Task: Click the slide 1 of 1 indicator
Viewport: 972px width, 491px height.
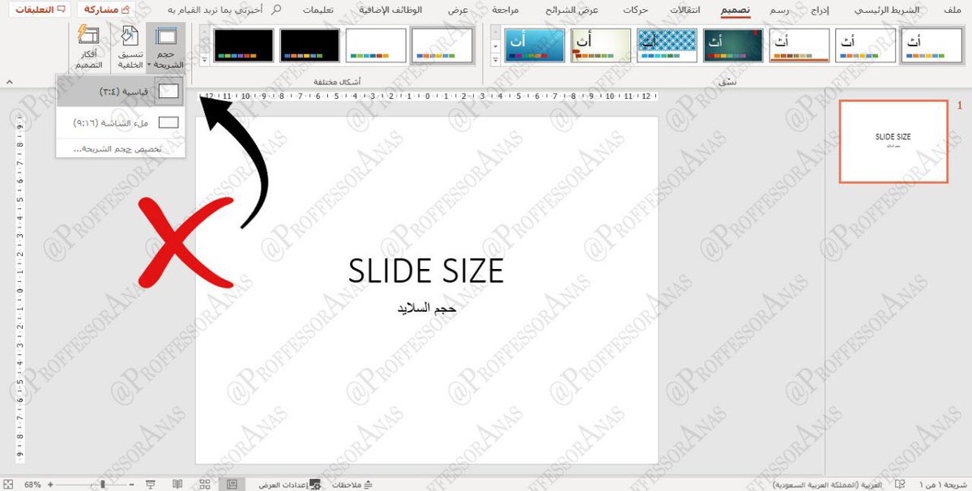Action: tap(943, 485)
